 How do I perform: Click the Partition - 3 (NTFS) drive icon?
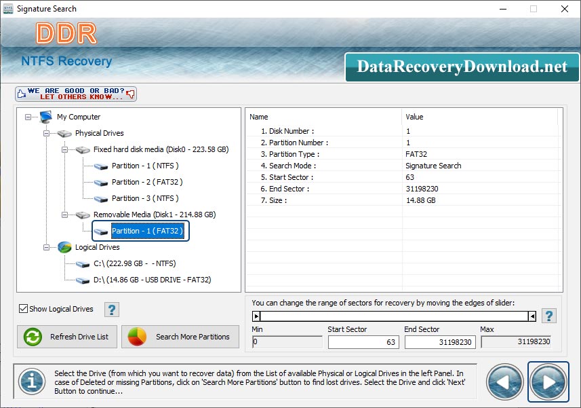pyautogui.click(x=101, y=199)
